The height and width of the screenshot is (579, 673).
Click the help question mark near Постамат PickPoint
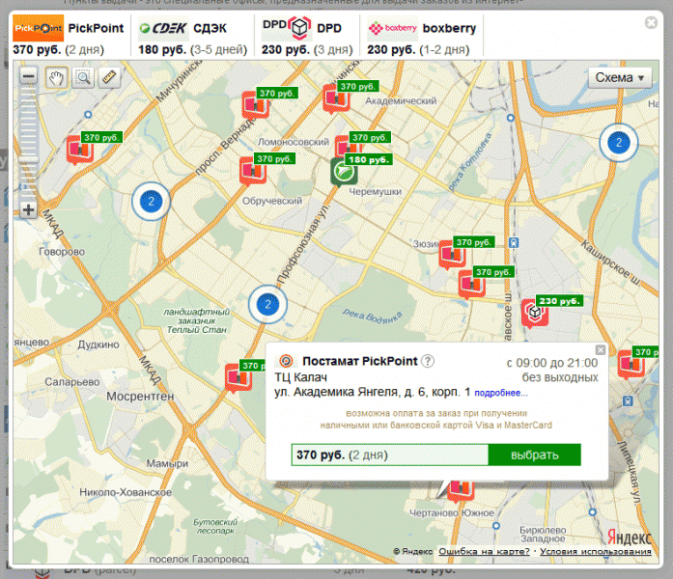[x=428, y=361]
